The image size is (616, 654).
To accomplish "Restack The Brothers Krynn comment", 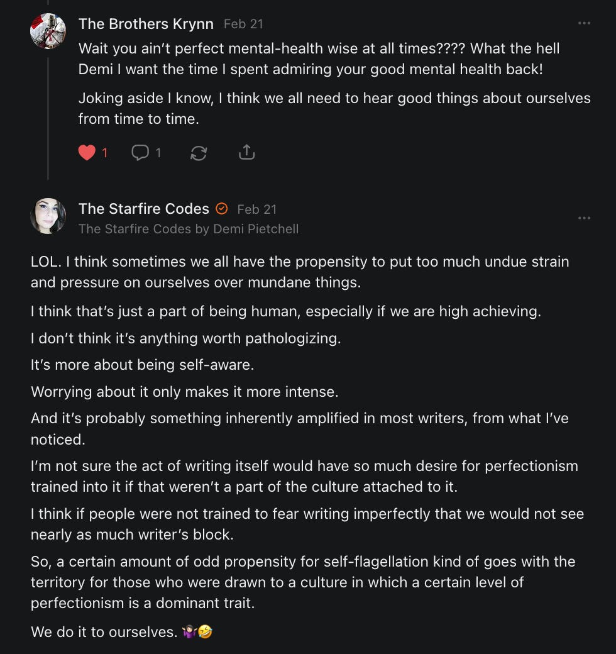I will point(199,153).
